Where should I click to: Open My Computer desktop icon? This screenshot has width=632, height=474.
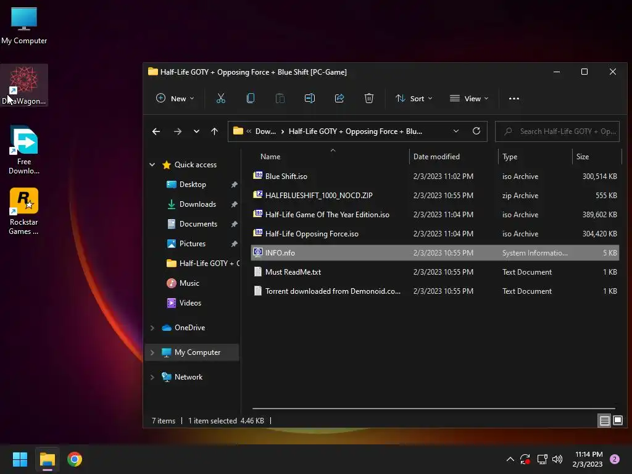point(24,25)
